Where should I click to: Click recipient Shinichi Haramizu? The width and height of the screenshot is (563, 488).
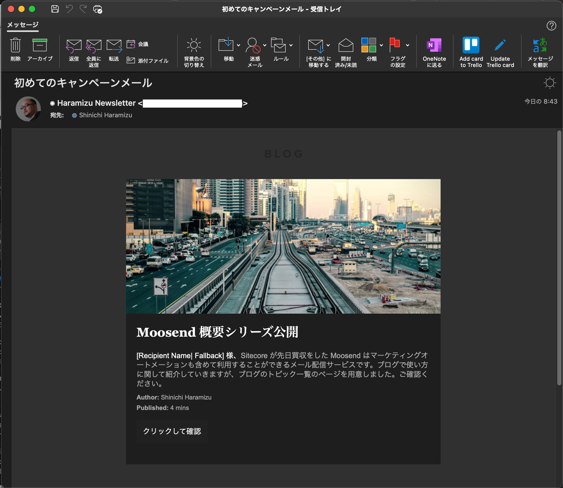pyautogui.click(x=106, y=115)
